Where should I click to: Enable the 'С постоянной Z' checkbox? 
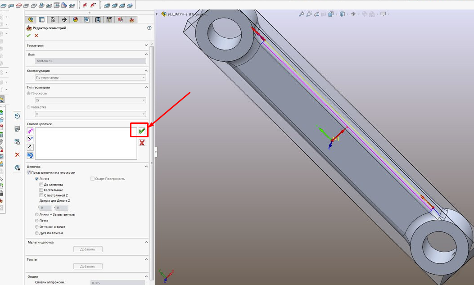click(x=41, y=195)
